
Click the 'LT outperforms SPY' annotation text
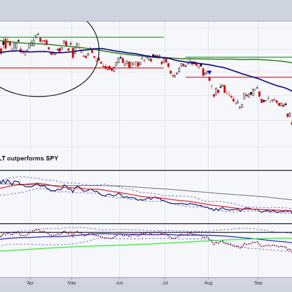(29, 158)
